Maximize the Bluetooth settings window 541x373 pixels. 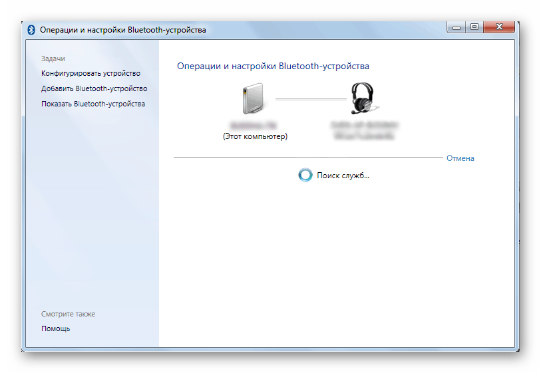tap(474, 27)
